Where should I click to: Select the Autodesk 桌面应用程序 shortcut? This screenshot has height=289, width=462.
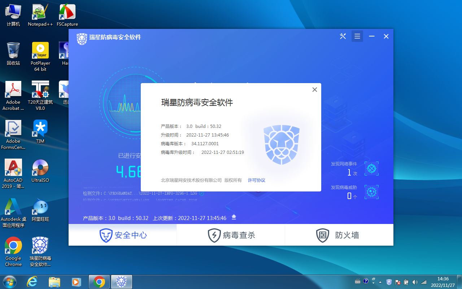click(13, 213)
